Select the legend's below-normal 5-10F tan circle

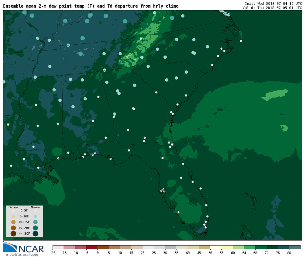point(14,216)
